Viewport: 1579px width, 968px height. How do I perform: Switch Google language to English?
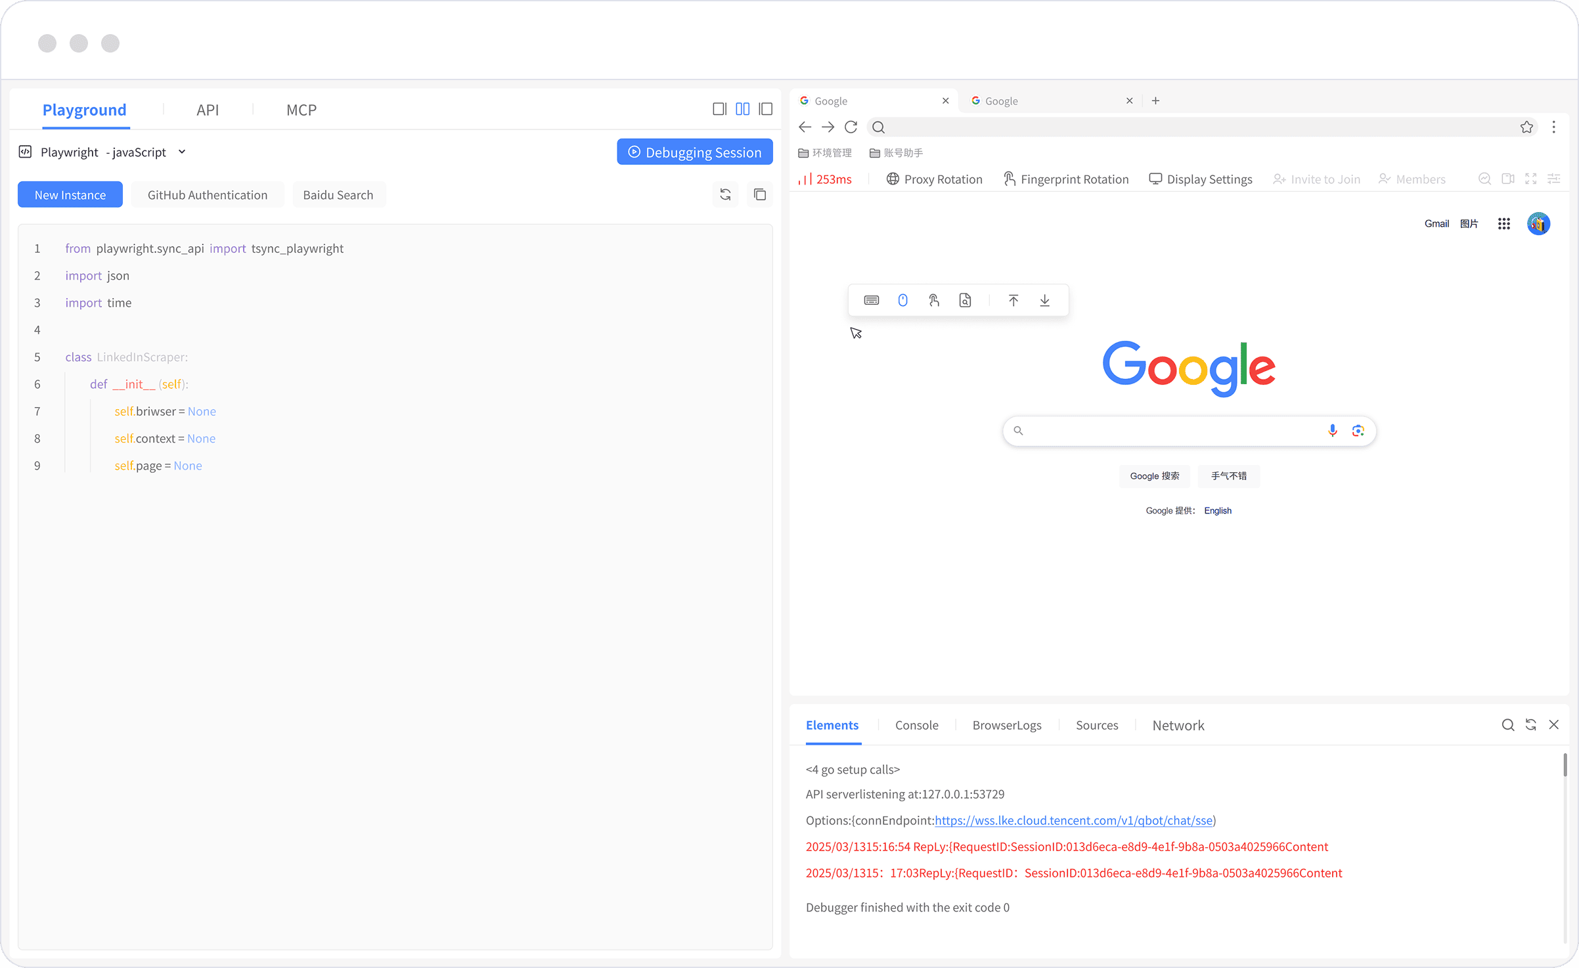1218,511
